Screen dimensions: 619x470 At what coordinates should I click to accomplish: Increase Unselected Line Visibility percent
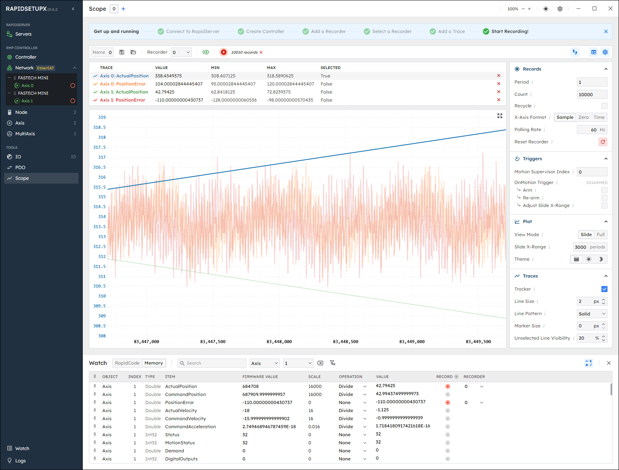604,336
